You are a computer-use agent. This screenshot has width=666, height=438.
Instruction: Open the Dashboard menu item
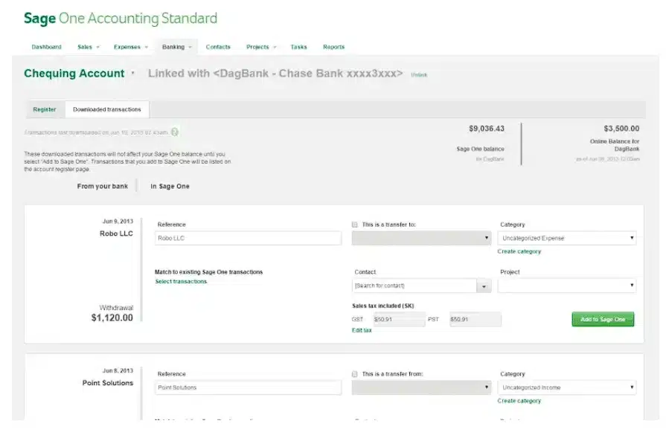46,47
